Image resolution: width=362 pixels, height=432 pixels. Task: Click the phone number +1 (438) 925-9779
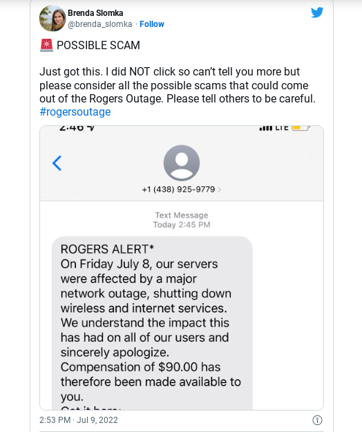click(x=178, y=190)
